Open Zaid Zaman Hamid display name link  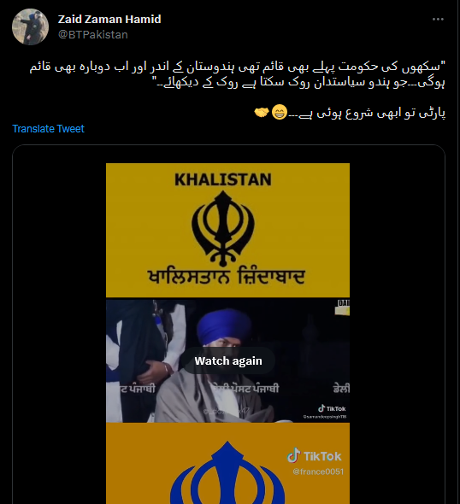[x=109, y=20]
